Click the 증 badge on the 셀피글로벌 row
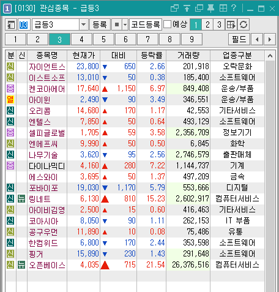279x292 pixels. (10, 133)
